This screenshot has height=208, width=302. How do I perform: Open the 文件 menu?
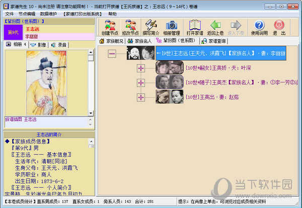point(9,14)
